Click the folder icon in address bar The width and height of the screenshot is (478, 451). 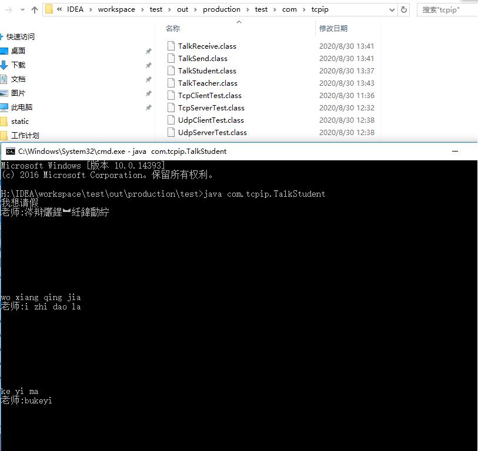[49, 9]
